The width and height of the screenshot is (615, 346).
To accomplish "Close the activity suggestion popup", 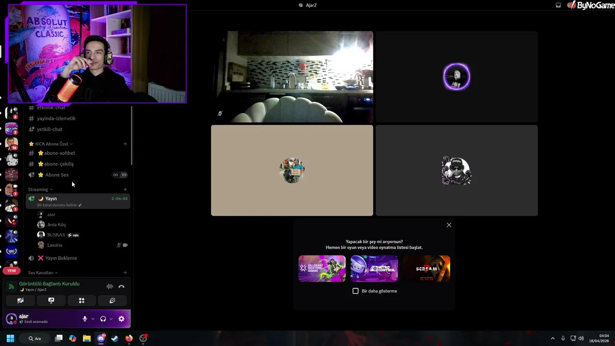I will tap(449, 225).
